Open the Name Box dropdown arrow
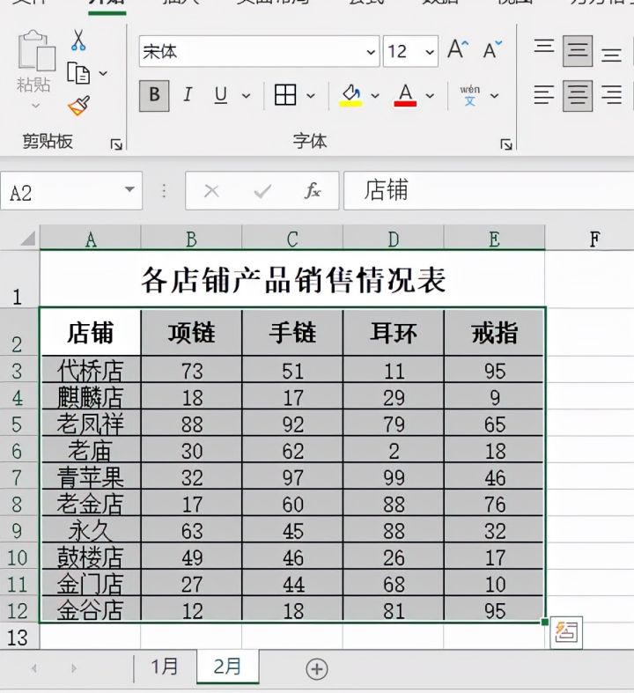This screenshot has width=634, height=693. (129, 189)
